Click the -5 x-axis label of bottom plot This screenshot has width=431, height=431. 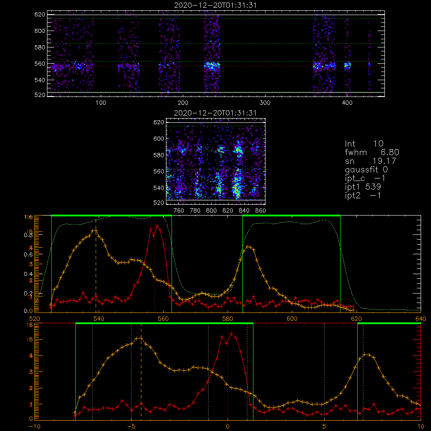coord(131,427)
